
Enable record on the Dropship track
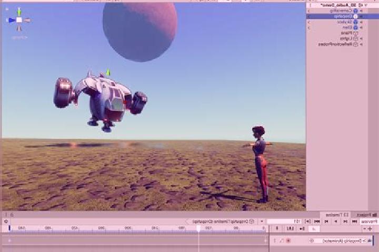click(288, 240)
